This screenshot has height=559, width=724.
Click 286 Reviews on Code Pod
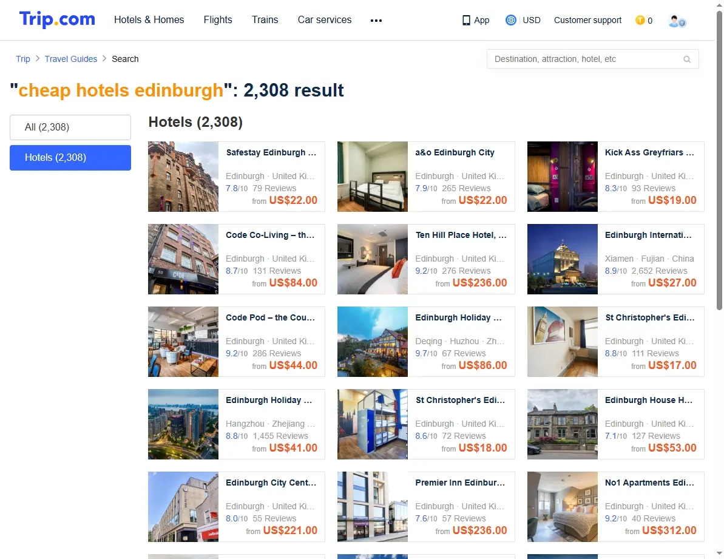click(x=277, y=354)
